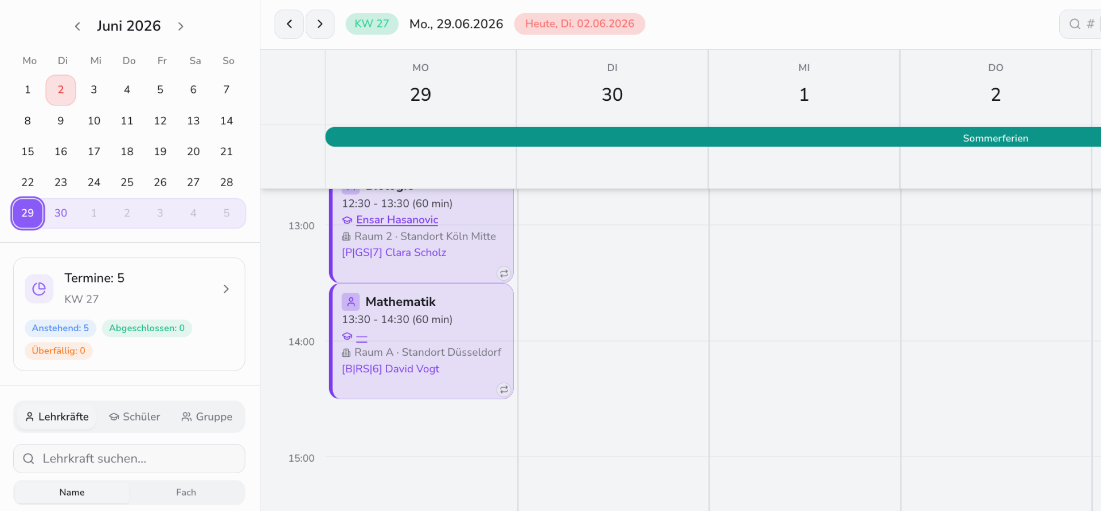Viewport: 1101px width, 511px height.
Task: Sort teachers by Fach
Action: click(x=186, y=492)
